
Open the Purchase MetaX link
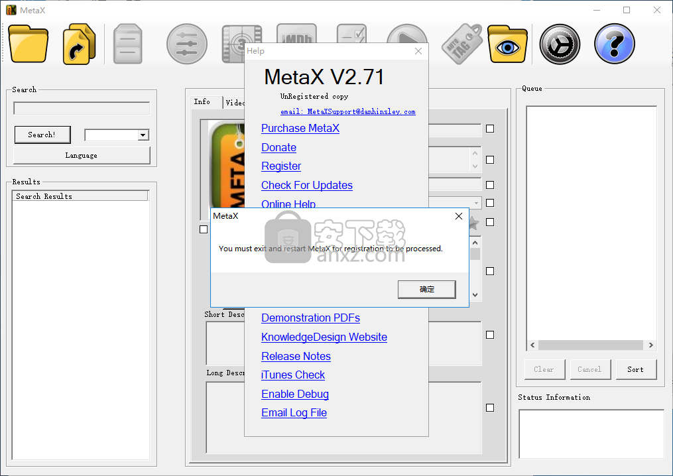(300, 129)
